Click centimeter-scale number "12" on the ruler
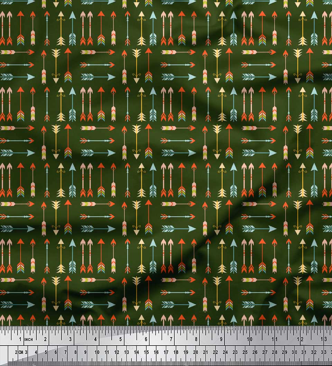332x366 pixels. click(117, 352)
